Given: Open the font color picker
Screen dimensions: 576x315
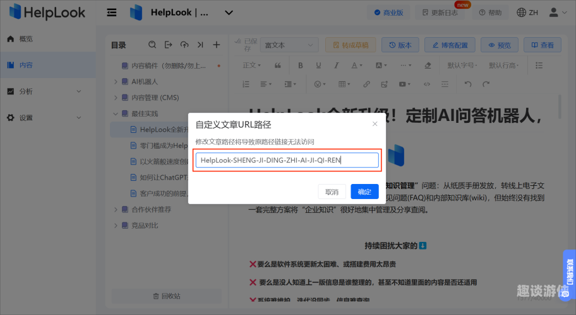Looking at the screenshot, I should point(356,65).
